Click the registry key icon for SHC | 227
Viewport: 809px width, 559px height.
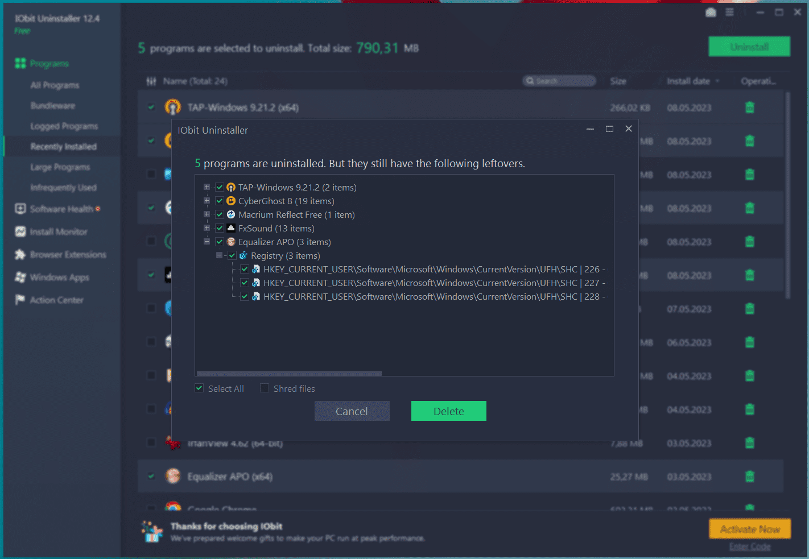coord(256,283)
